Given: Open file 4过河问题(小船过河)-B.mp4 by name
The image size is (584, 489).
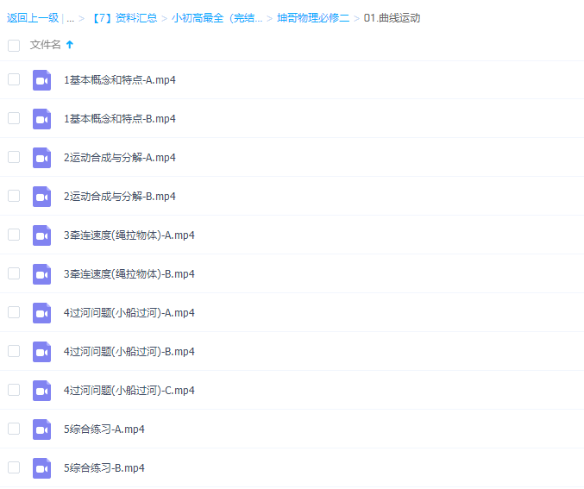Looking at the screenshot, I should pos(129,352).
